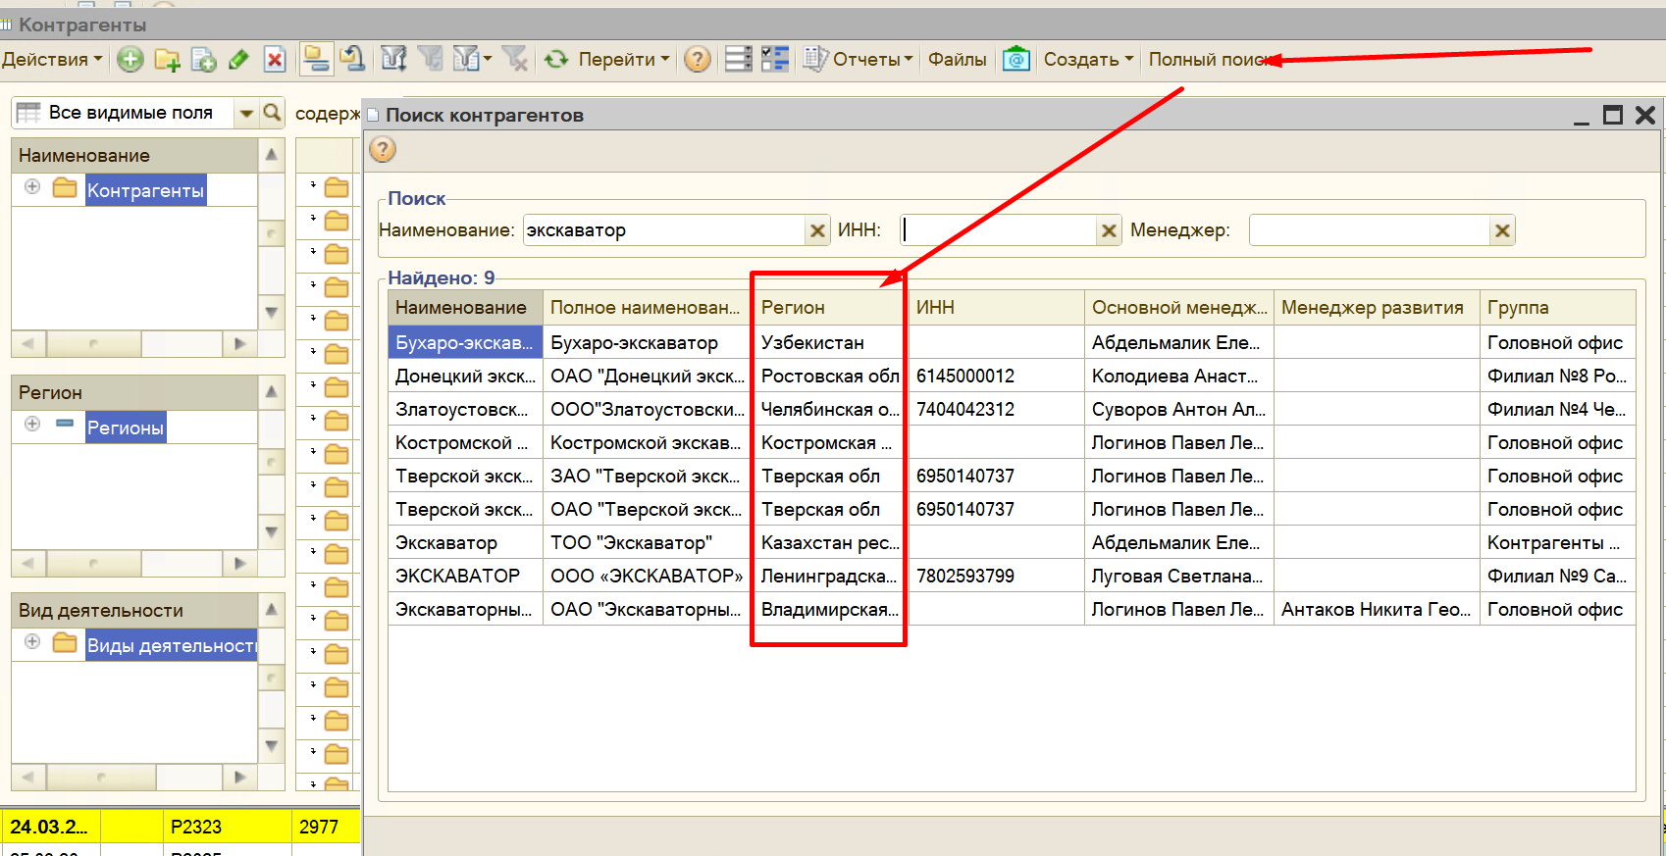The image size is (1666, 856).
Task: Click the yellow 2977 cell
Action: click(327, 827)
